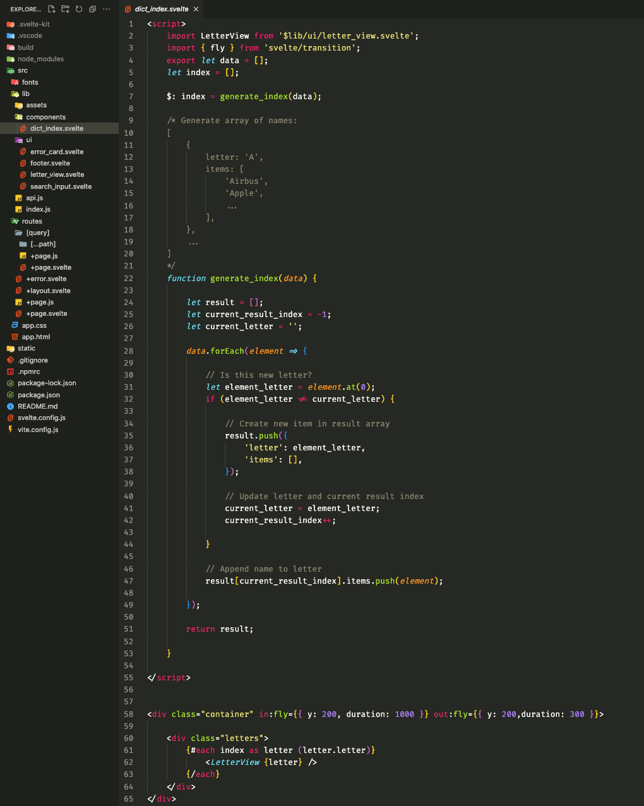
Task: Click the class="container" attribute
Action: (213, 714)
